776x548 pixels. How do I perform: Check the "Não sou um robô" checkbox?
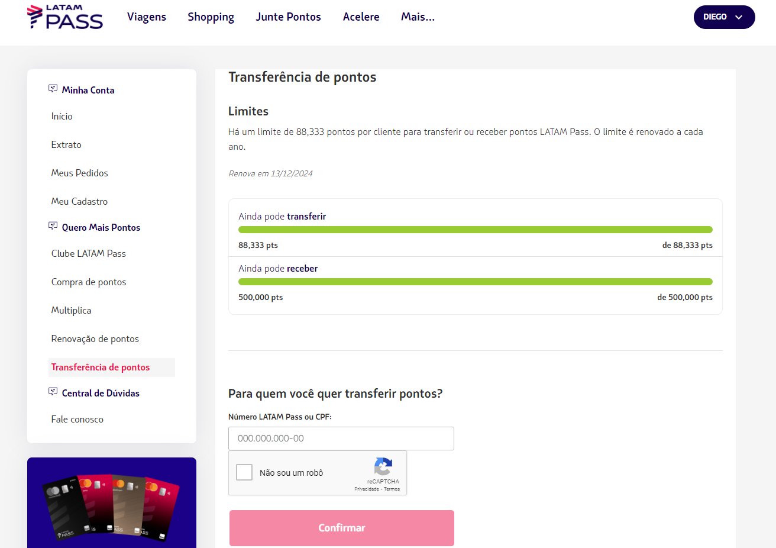244,472
